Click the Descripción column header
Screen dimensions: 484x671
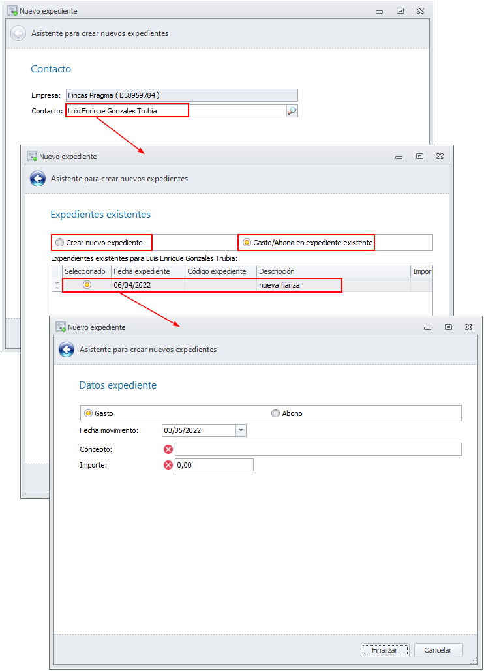[333, 271]
